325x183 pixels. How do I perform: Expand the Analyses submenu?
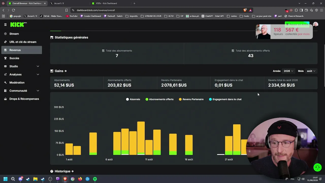tap(22, 74)
